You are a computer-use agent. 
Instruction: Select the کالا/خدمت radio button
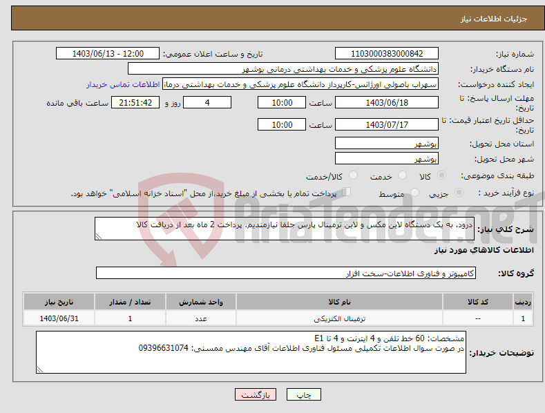(x=353, y=175)
